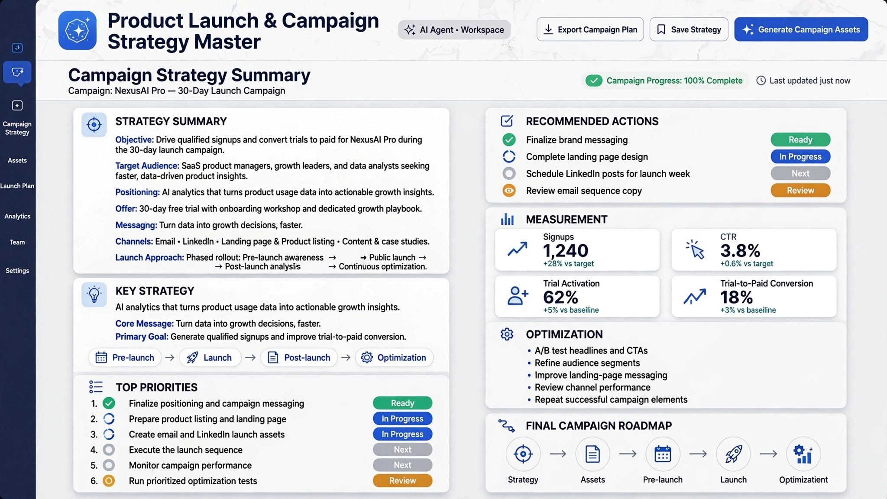Select the Post-launch phase chip

click(299, 357)
